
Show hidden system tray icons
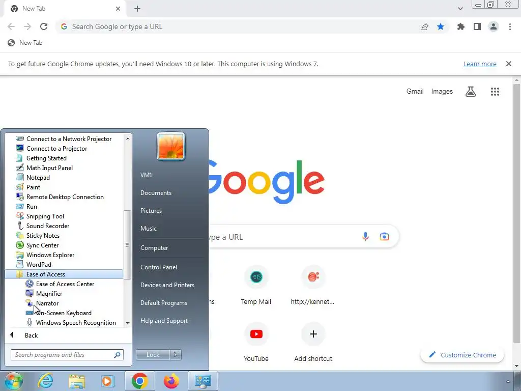[x=508, y=381]
